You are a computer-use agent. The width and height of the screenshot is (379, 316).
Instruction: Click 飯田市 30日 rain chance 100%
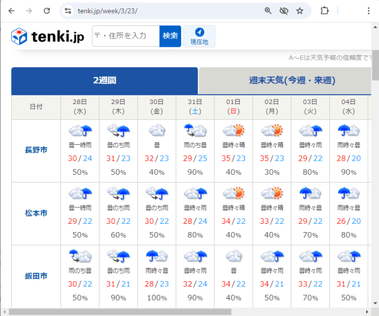[x=157, y=298]
